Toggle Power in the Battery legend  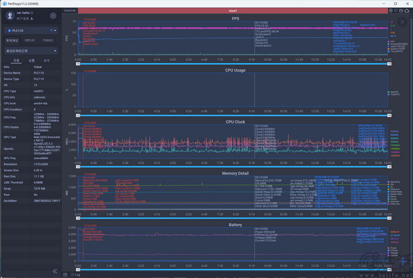click(x=392, y=248)
